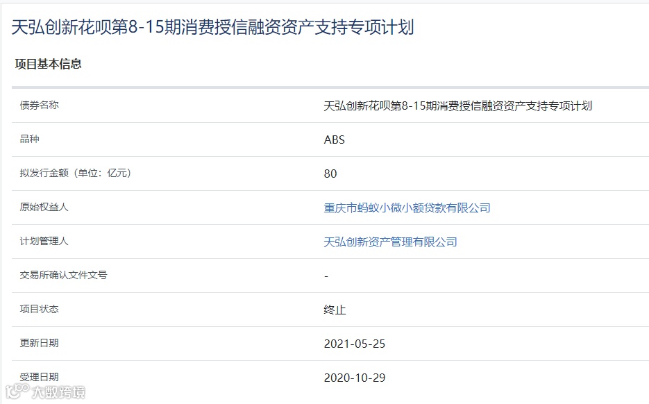Click the 品种 row label

pyautogui.click(x=29, y=139)
